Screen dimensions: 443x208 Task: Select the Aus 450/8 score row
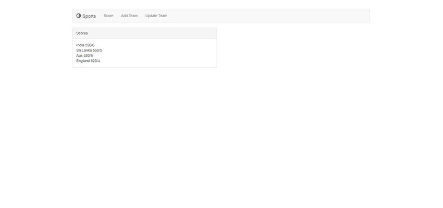(x=84, y=56)
